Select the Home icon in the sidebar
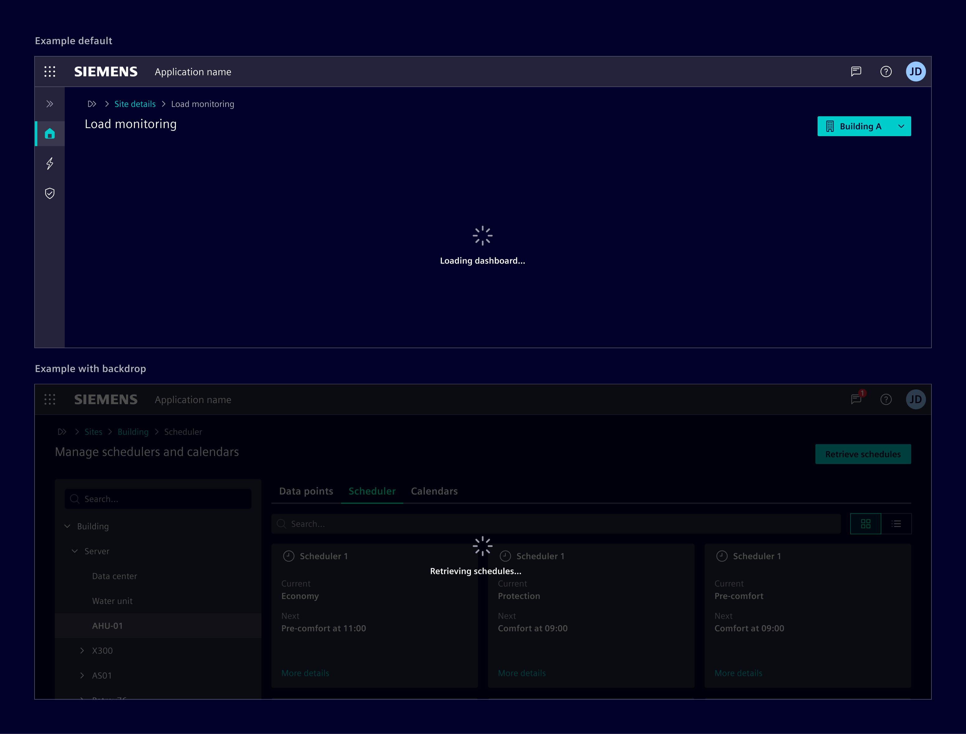The width and height of the screenshot is (966, 734). tap(49, 134)
